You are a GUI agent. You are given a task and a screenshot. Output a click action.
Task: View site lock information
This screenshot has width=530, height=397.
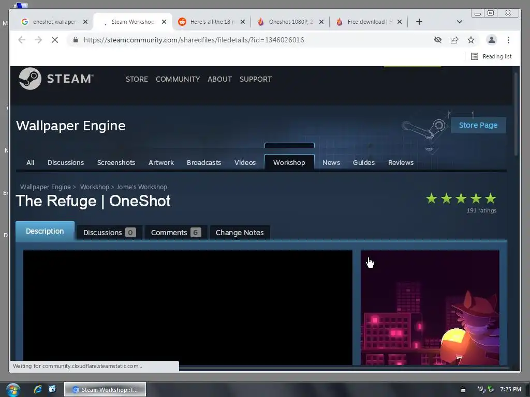click(76, 40)
